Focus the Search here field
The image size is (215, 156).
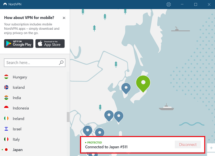[x=35, y=63]
